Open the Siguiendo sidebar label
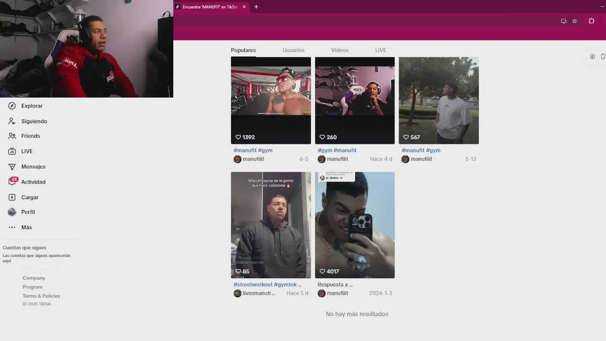The width and height of the screenshot is (606, 341). tap(34, 121)
